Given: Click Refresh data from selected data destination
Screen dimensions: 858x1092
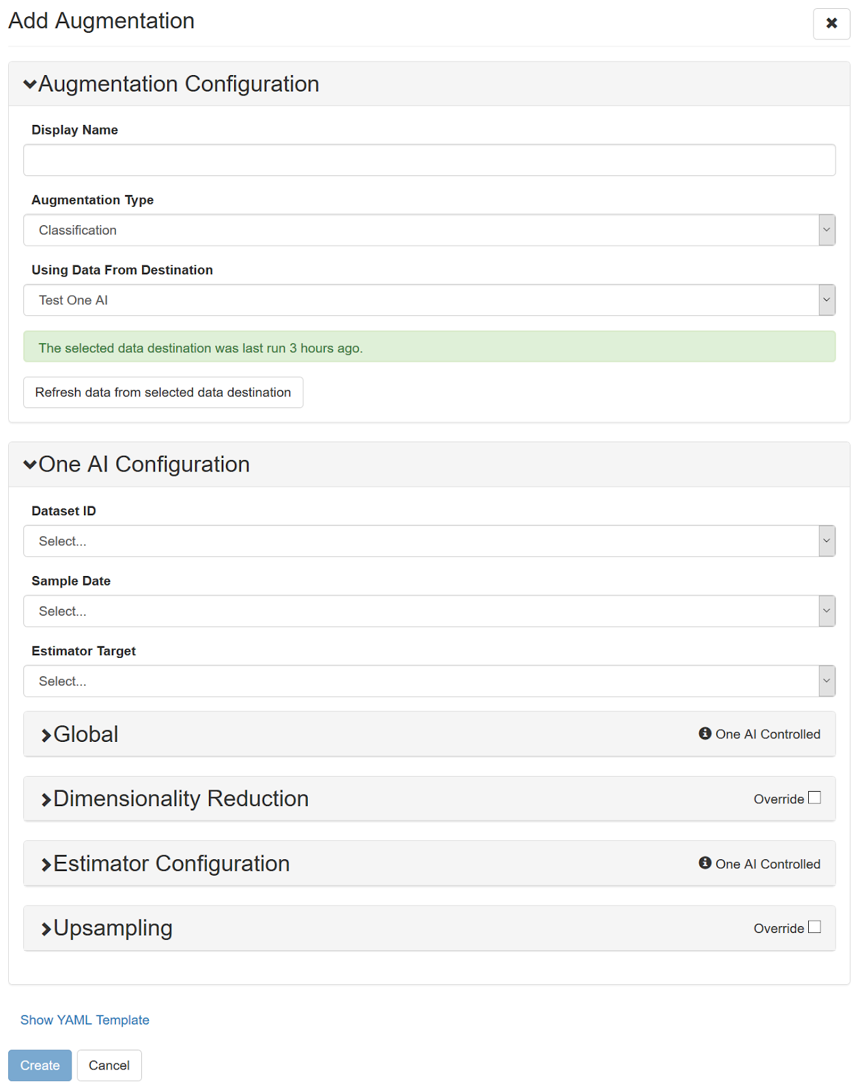Looking at the screenshot, I should 163,392.
